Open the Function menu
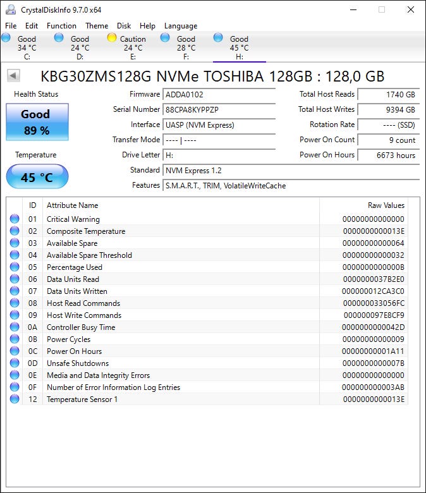The width and height of the screenshot is (426, 493). [61, 26]
